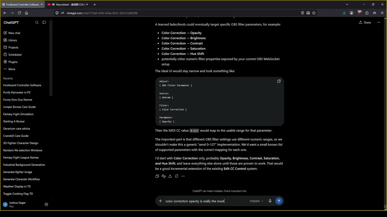Click the plus attach button in composer
The width and height of the screenshot is (387, 217).
pos(161,201)
